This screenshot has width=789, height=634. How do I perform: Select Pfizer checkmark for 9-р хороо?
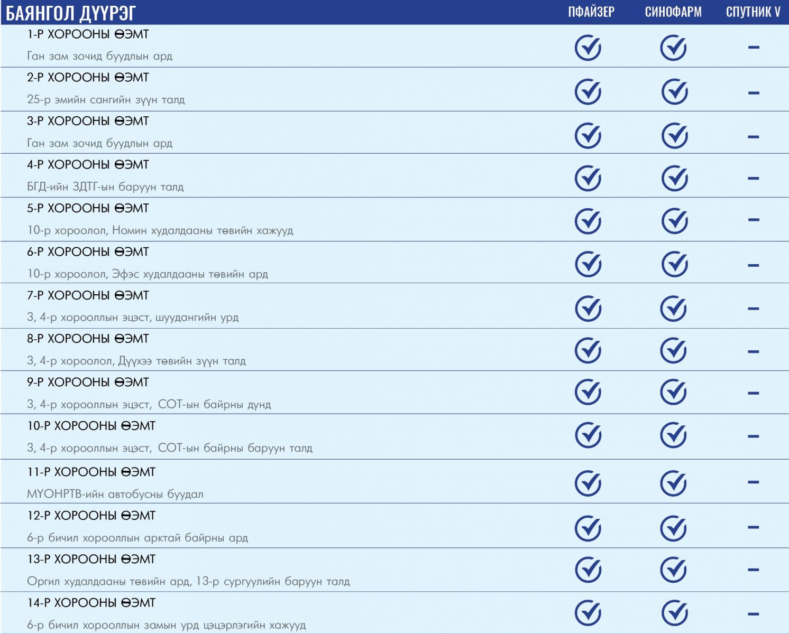(588, 393)
